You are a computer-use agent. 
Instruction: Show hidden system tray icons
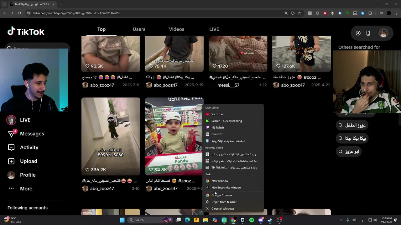point(341,220)
